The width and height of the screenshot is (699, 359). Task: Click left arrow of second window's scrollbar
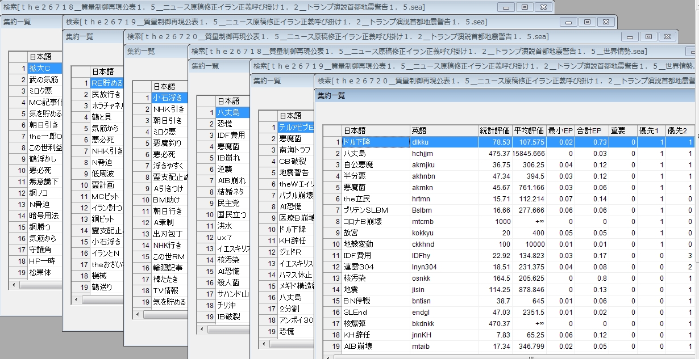(x=76, y=300)
